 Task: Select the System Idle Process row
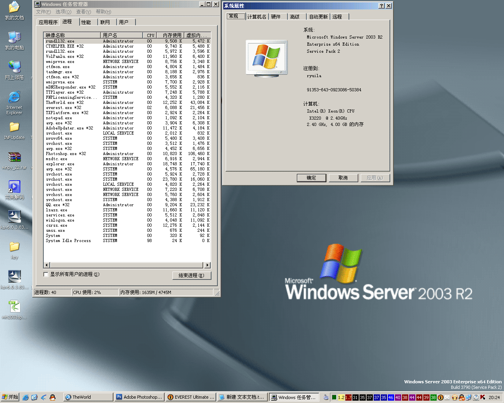click(127, 241)
